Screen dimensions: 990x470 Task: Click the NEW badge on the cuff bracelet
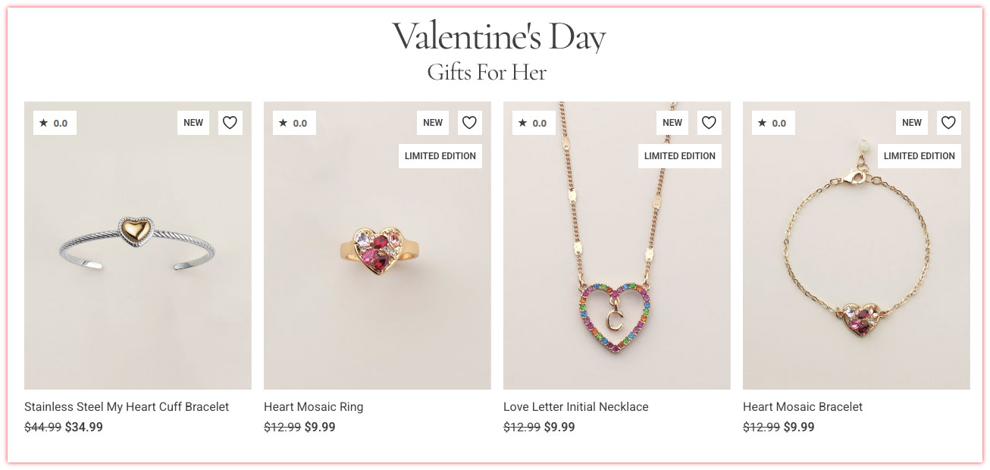point(193,122)
